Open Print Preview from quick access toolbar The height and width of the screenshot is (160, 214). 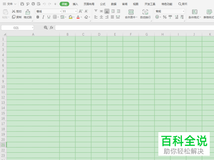click(x=39, y=4)
